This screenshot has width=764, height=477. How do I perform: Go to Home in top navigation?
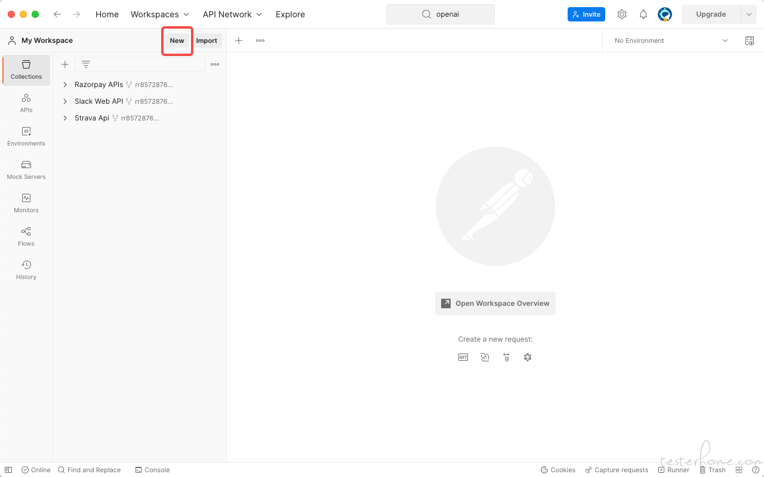pyautogui.click(x=107, y=14)
